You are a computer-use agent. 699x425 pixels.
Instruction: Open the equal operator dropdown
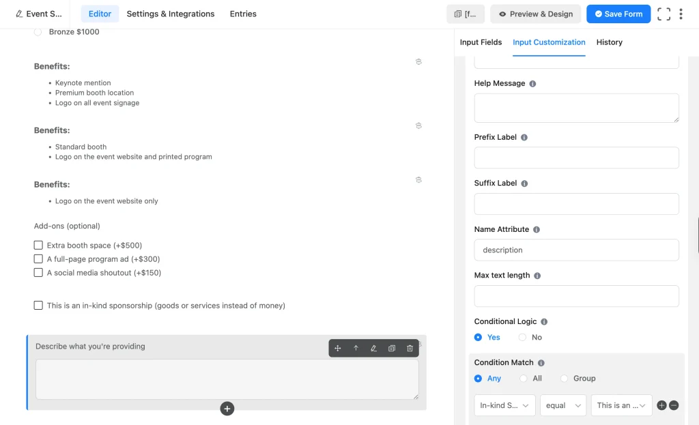click(x=563, y=405)
